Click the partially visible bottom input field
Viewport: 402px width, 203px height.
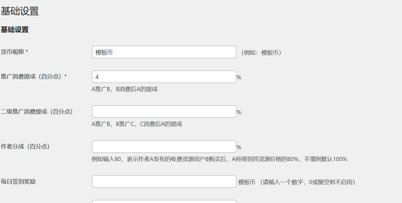pyautogui.click(x=164, y=202)
